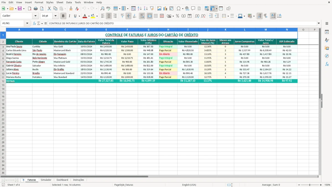Expand the formula bar
Viewport: 332px width, 187px height.
(319, 23)
